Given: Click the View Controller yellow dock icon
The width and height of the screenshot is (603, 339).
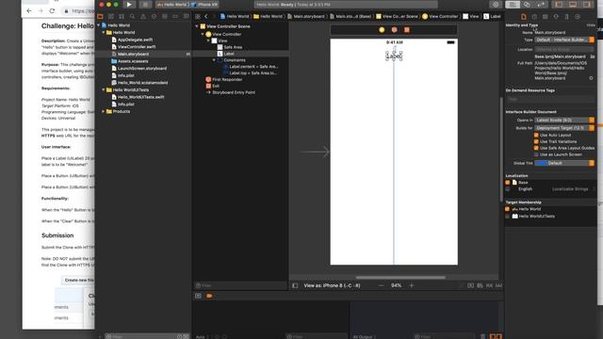Looking at the screenshot, I should pos(382,29).
